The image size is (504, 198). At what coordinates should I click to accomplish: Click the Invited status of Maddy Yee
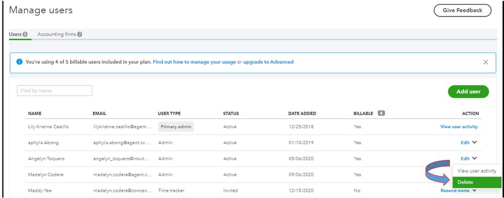(x=231, y=190)
